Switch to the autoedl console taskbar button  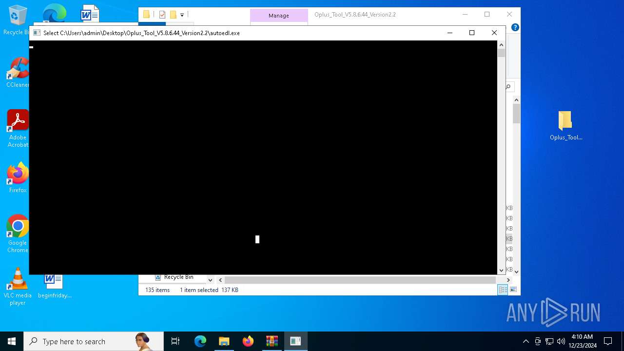click(295, 341)
